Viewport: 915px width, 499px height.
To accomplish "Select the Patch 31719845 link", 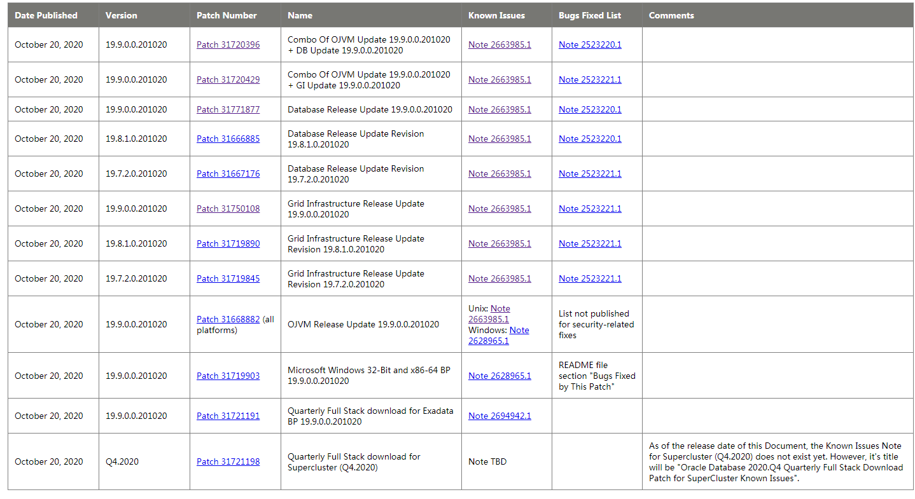I will [228, 278].
